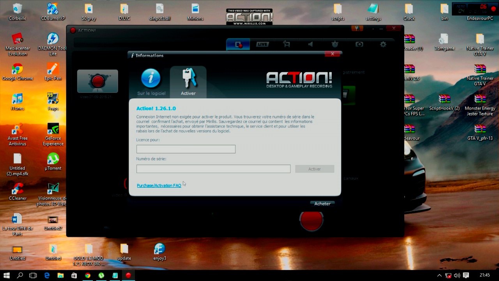
Task: Select the scripts folder icon
Action: (x=338, y=12)
